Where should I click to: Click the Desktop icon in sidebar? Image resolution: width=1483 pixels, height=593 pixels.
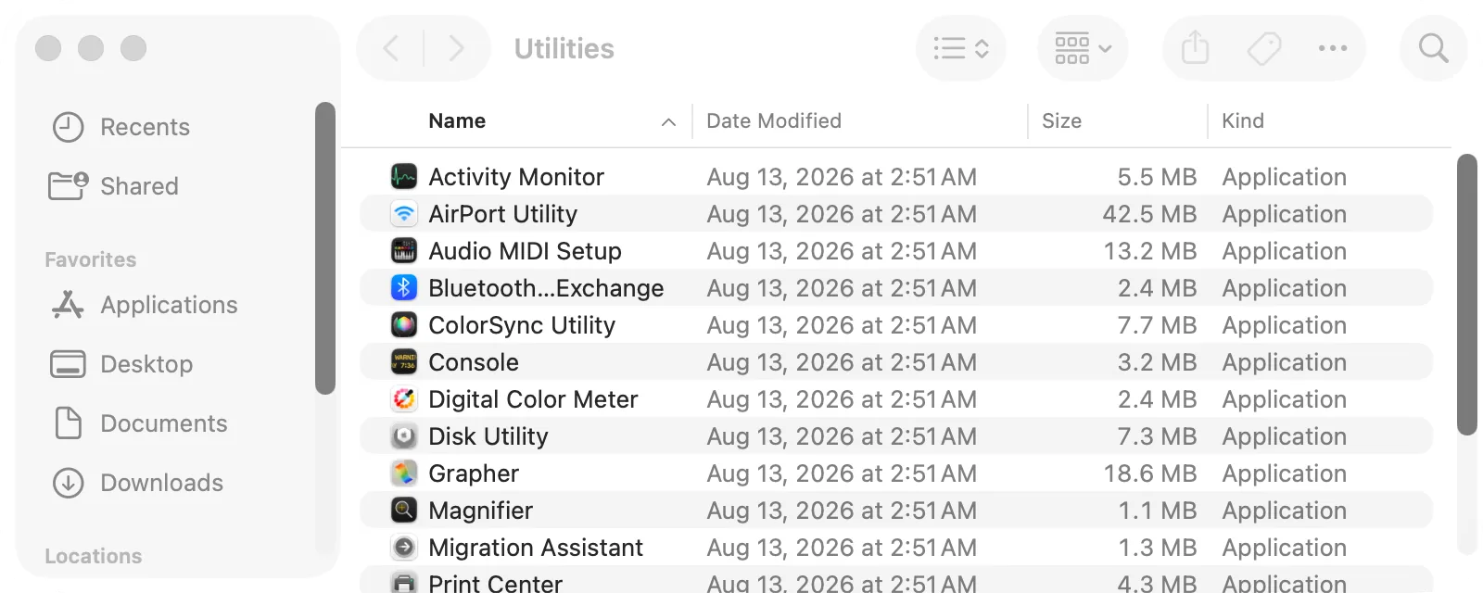[68, 364]
